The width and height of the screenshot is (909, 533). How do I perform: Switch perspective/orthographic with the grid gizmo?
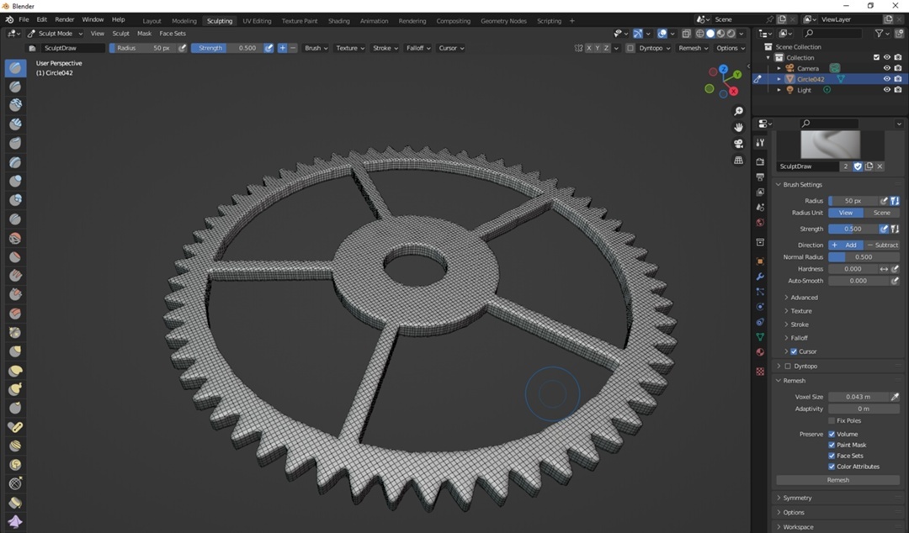[738, 160]
